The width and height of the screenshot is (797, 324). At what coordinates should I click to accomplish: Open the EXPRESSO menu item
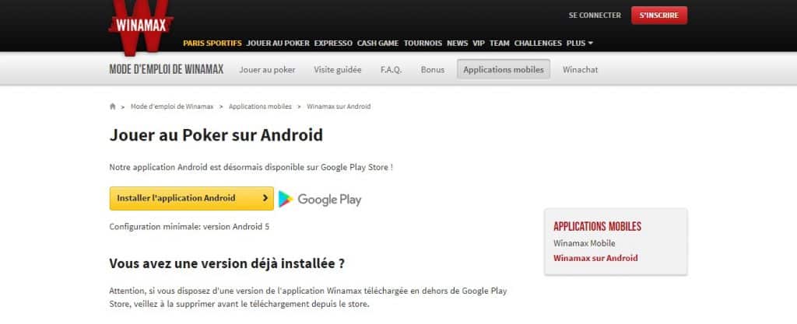[333, 43]
